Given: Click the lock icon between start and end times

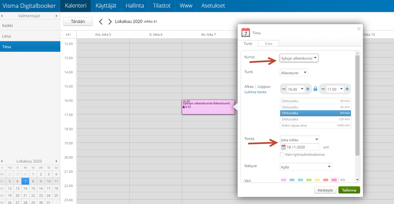Looking at the screenshot, I should pyautogui.click(x=316, y=89).
